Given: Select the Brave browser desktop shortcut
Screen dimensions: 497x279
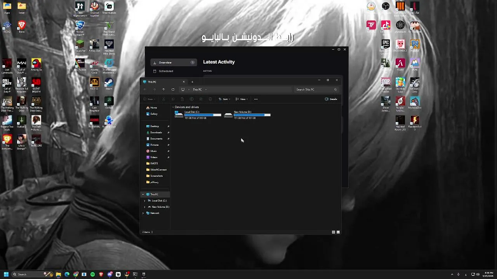Looking at the screenshot, I should [x=22, y=27].
